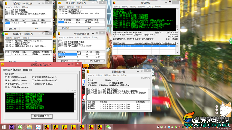The image size is (232, 130).
Task: Switch to 数据备份 tab
Action: [x=27, y=70]
